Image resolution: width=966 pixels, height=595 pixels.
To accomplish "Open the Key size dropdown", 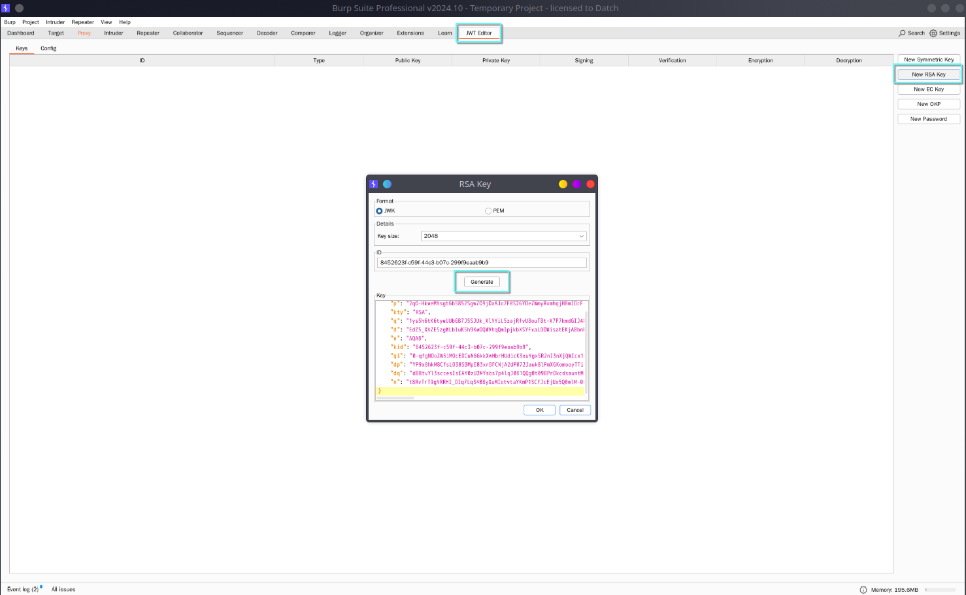I will pos(503,236).
